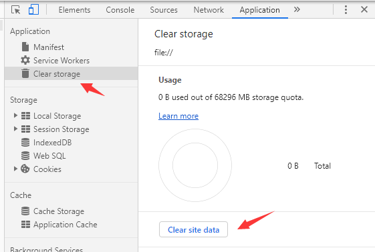The height and width of the screenshot is (252, 375).
Task: Click the Cookies cookie icon
Action: [25, 169]
